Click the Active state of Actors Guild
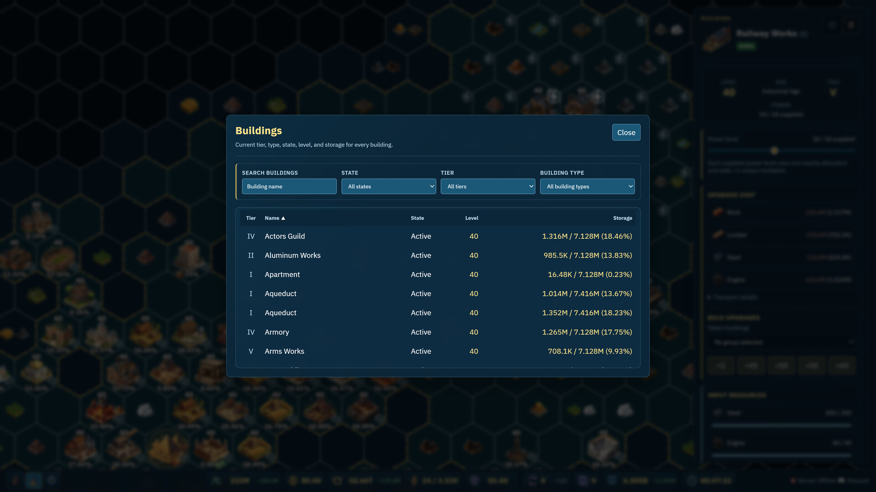The height and width of the screenshot is (492, 876). (421, 236)
